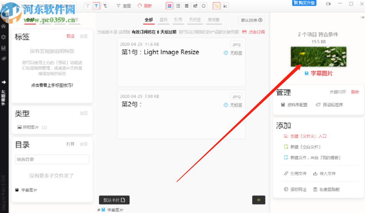
Task: Create a 文件夹 folder entry
Action: pos(305,136)
